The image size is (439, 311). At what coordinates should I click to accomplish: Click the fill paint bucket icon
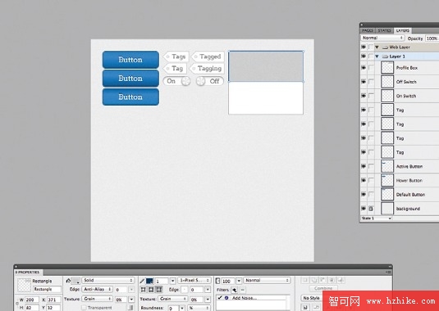68,281
